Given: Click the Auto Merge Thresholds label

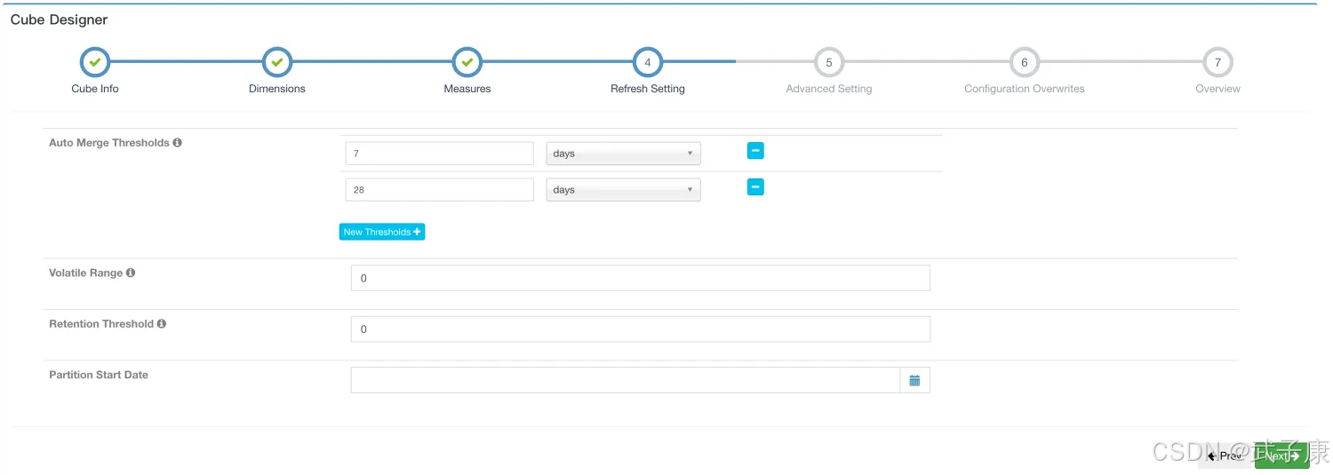Looking at the screenshot, I should pos(109,142).
